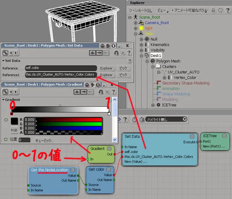The height and width of the screenshot is (199, 232).
Task: Click the load preset icon in Set Data panel
Action: click(x=92, y=53)
